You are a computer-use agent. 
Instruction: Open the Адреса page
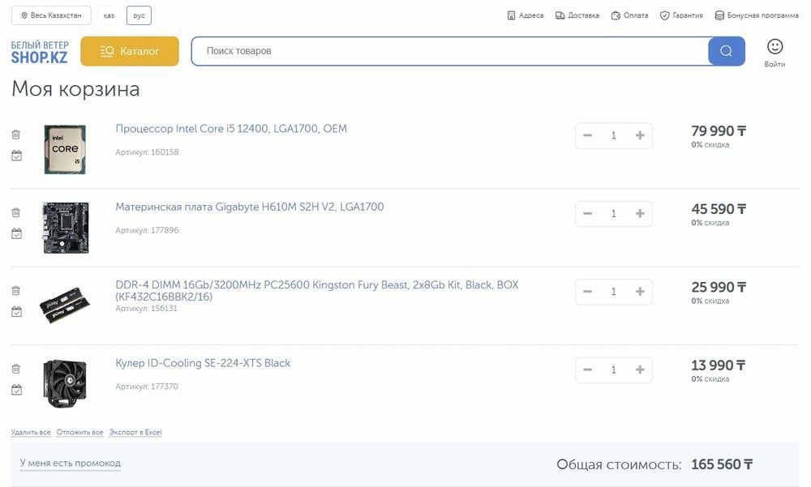pos(526,15)
